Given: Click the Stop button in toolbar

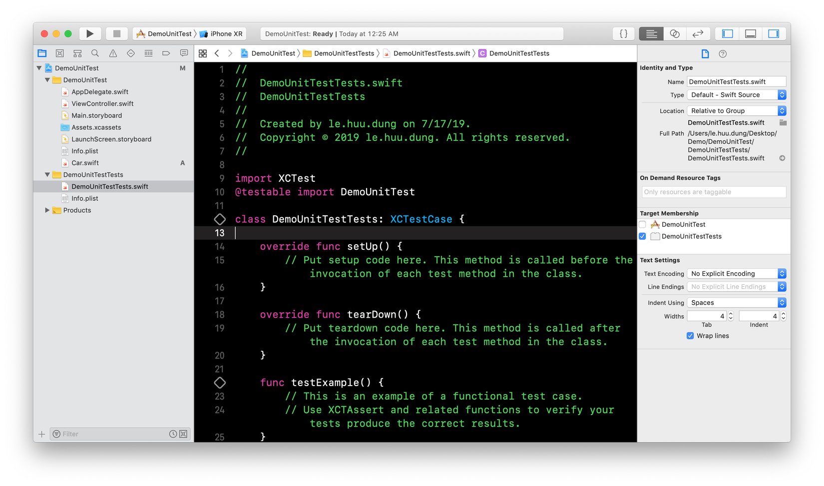Looking at the screenshot, I should click(117, 34).
